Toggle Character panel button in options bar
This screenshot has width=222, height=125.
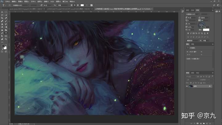click(x=92, y=5)
